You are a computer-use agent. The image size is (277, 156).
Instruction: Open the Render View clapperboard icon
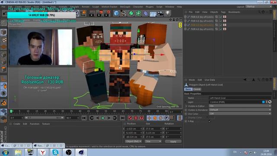[x=92, y=13]
